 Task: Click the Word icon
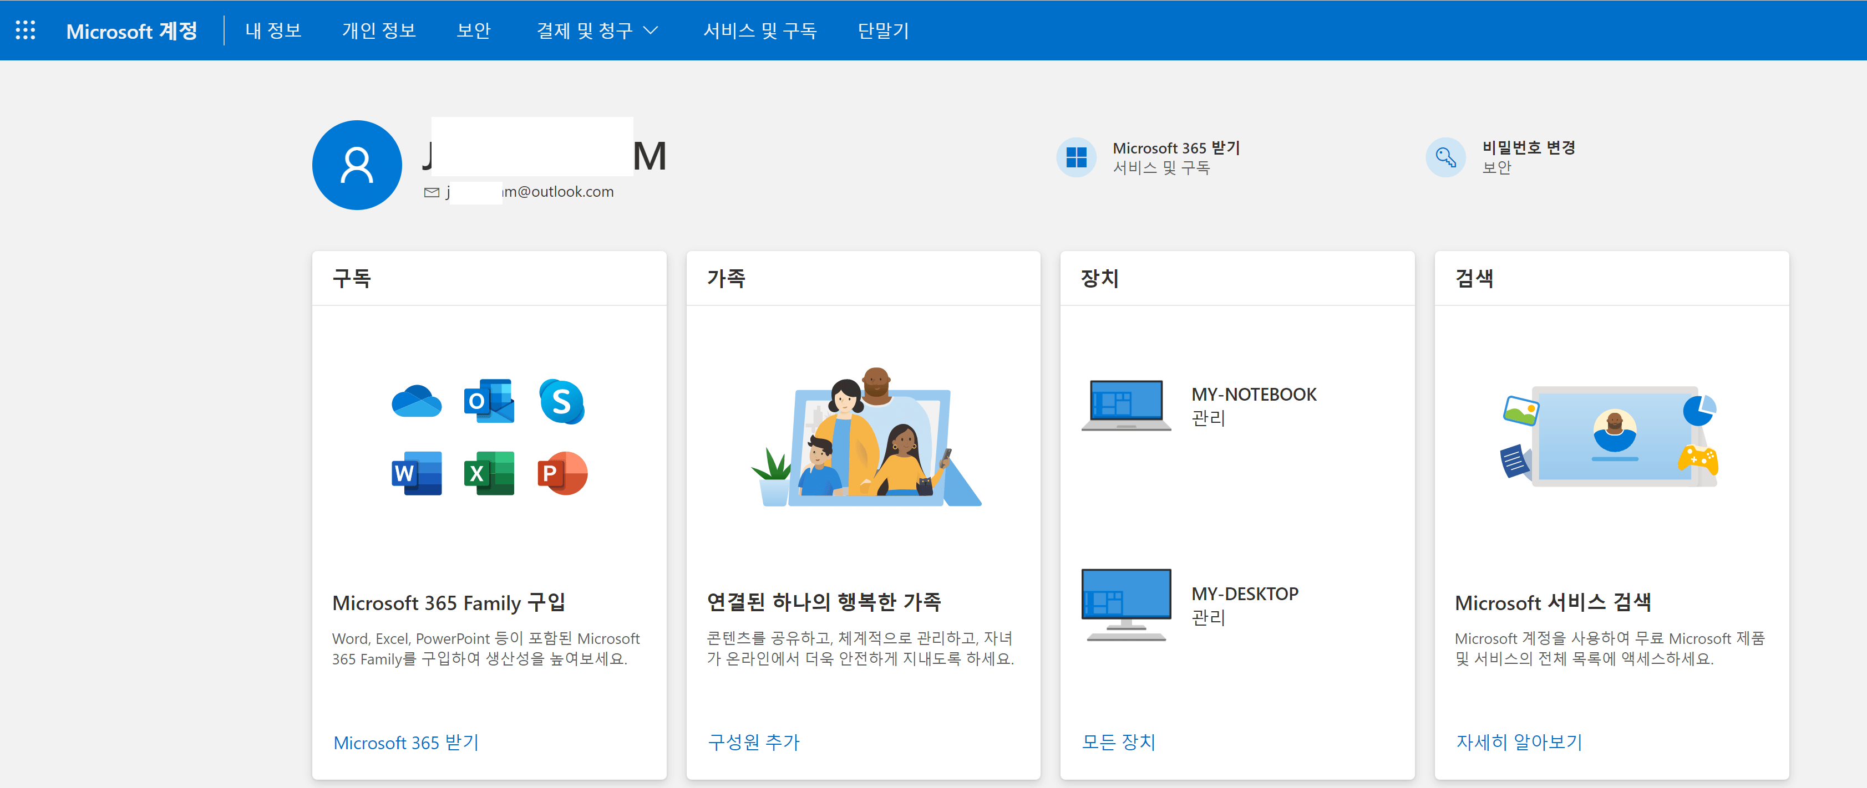coord(417,474)
